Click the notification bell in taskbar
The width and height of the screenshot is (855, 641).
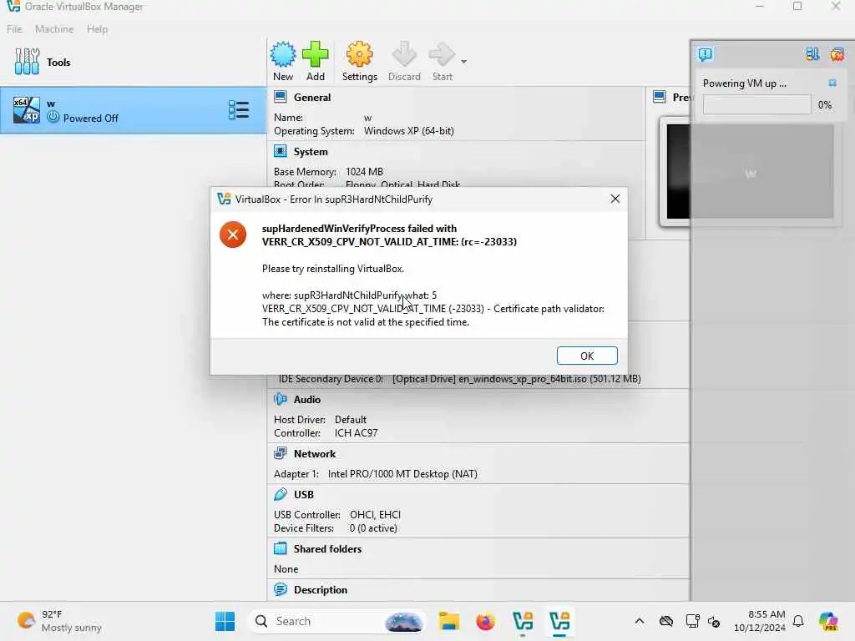(x=798, y=621)
